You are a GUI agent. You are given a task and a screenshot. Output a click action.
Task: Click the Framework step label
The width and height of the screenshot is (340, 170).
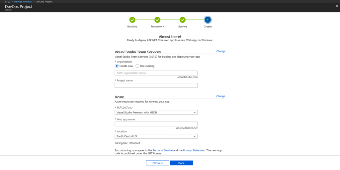[x=157, y=27]
